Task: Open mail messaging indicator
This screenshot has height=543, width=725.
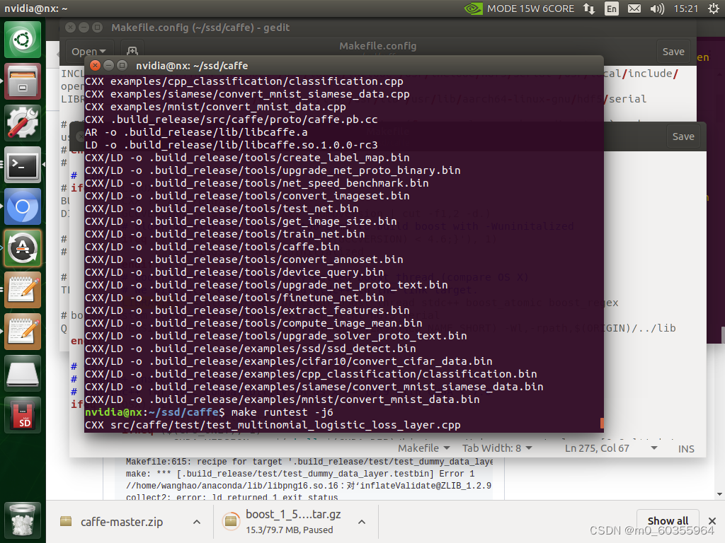Action: tap(634, 8)
